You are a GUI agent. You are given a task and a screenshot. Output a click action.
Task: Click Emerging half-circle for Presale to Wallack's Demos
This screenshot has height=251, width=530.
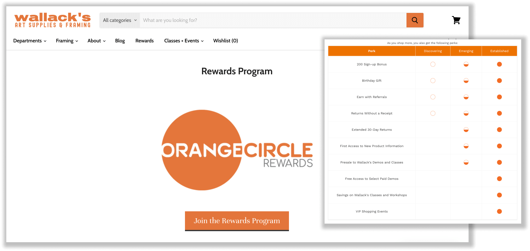[x=466, y=163]
